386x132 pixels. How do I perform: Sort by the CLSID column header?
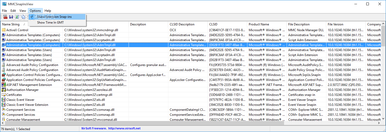coord(228,24)
